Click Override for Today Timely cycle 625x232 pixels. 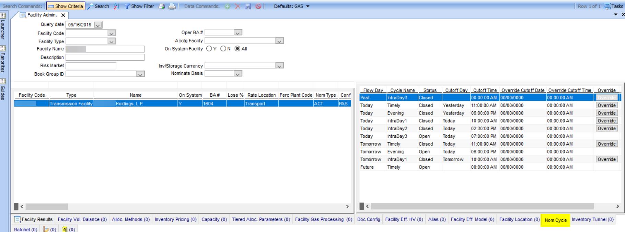606,106
